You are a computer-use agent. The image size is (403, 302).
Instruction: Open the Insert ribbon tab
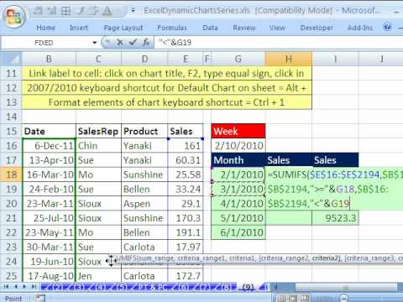[x=79, y=28]
